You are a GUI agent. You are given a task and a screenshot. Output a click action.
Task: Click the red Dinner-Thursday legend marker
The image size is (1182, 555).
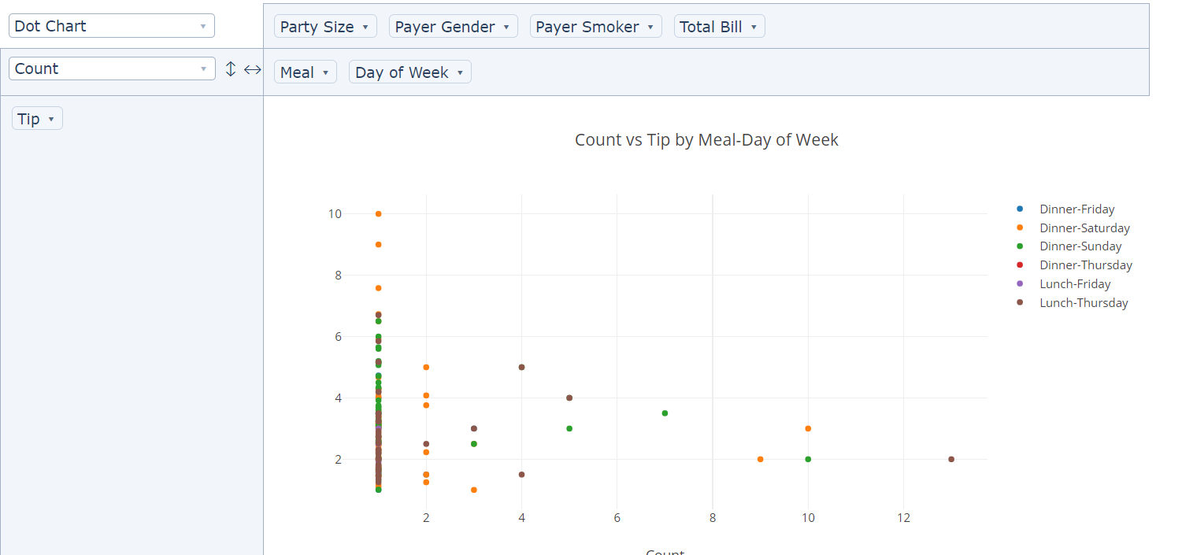[x=1020, y=265]
